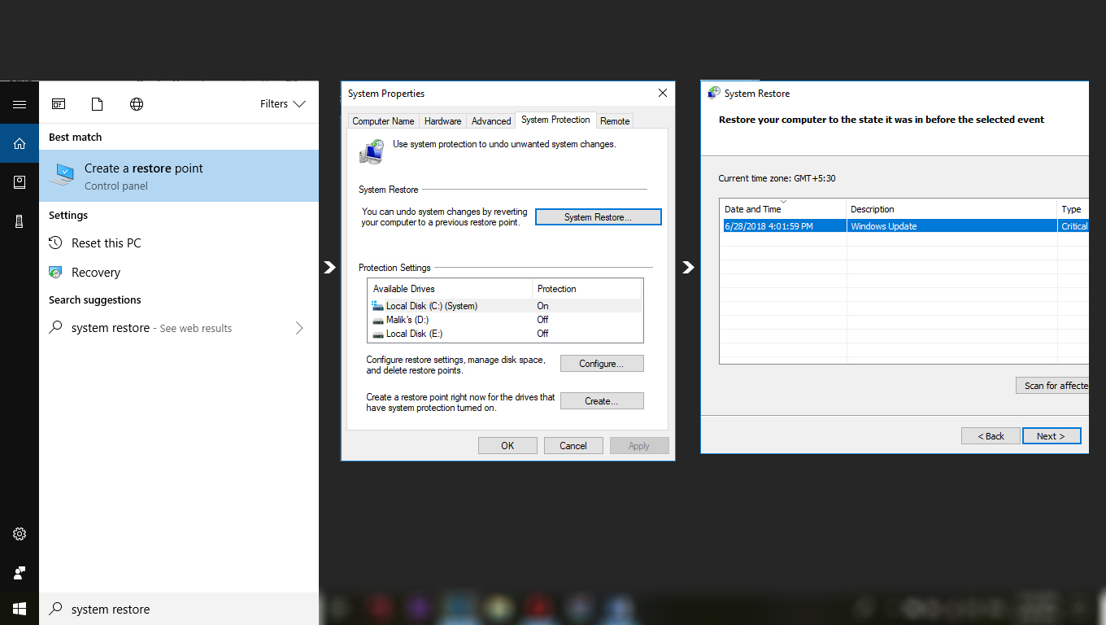Filter search results by Documents icon
This screenshot has height=625, width=1106.
(98, 104)
